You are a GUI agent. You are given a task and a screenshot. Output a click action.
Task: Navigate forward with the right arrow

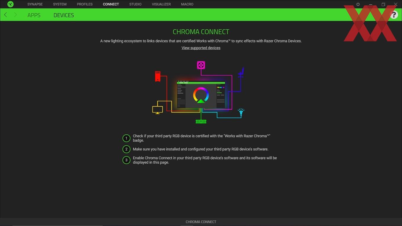click(x=15, y=15)
